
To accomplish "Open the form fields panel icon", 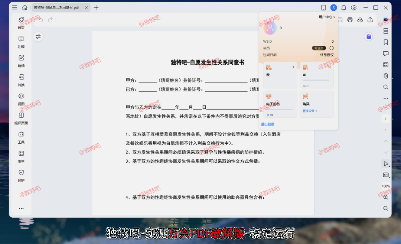I will (386, 65).
